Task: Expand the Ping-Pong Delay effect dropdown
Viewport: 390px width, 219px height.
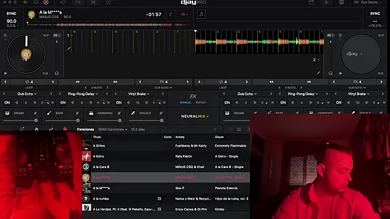Action: [83, 94]
